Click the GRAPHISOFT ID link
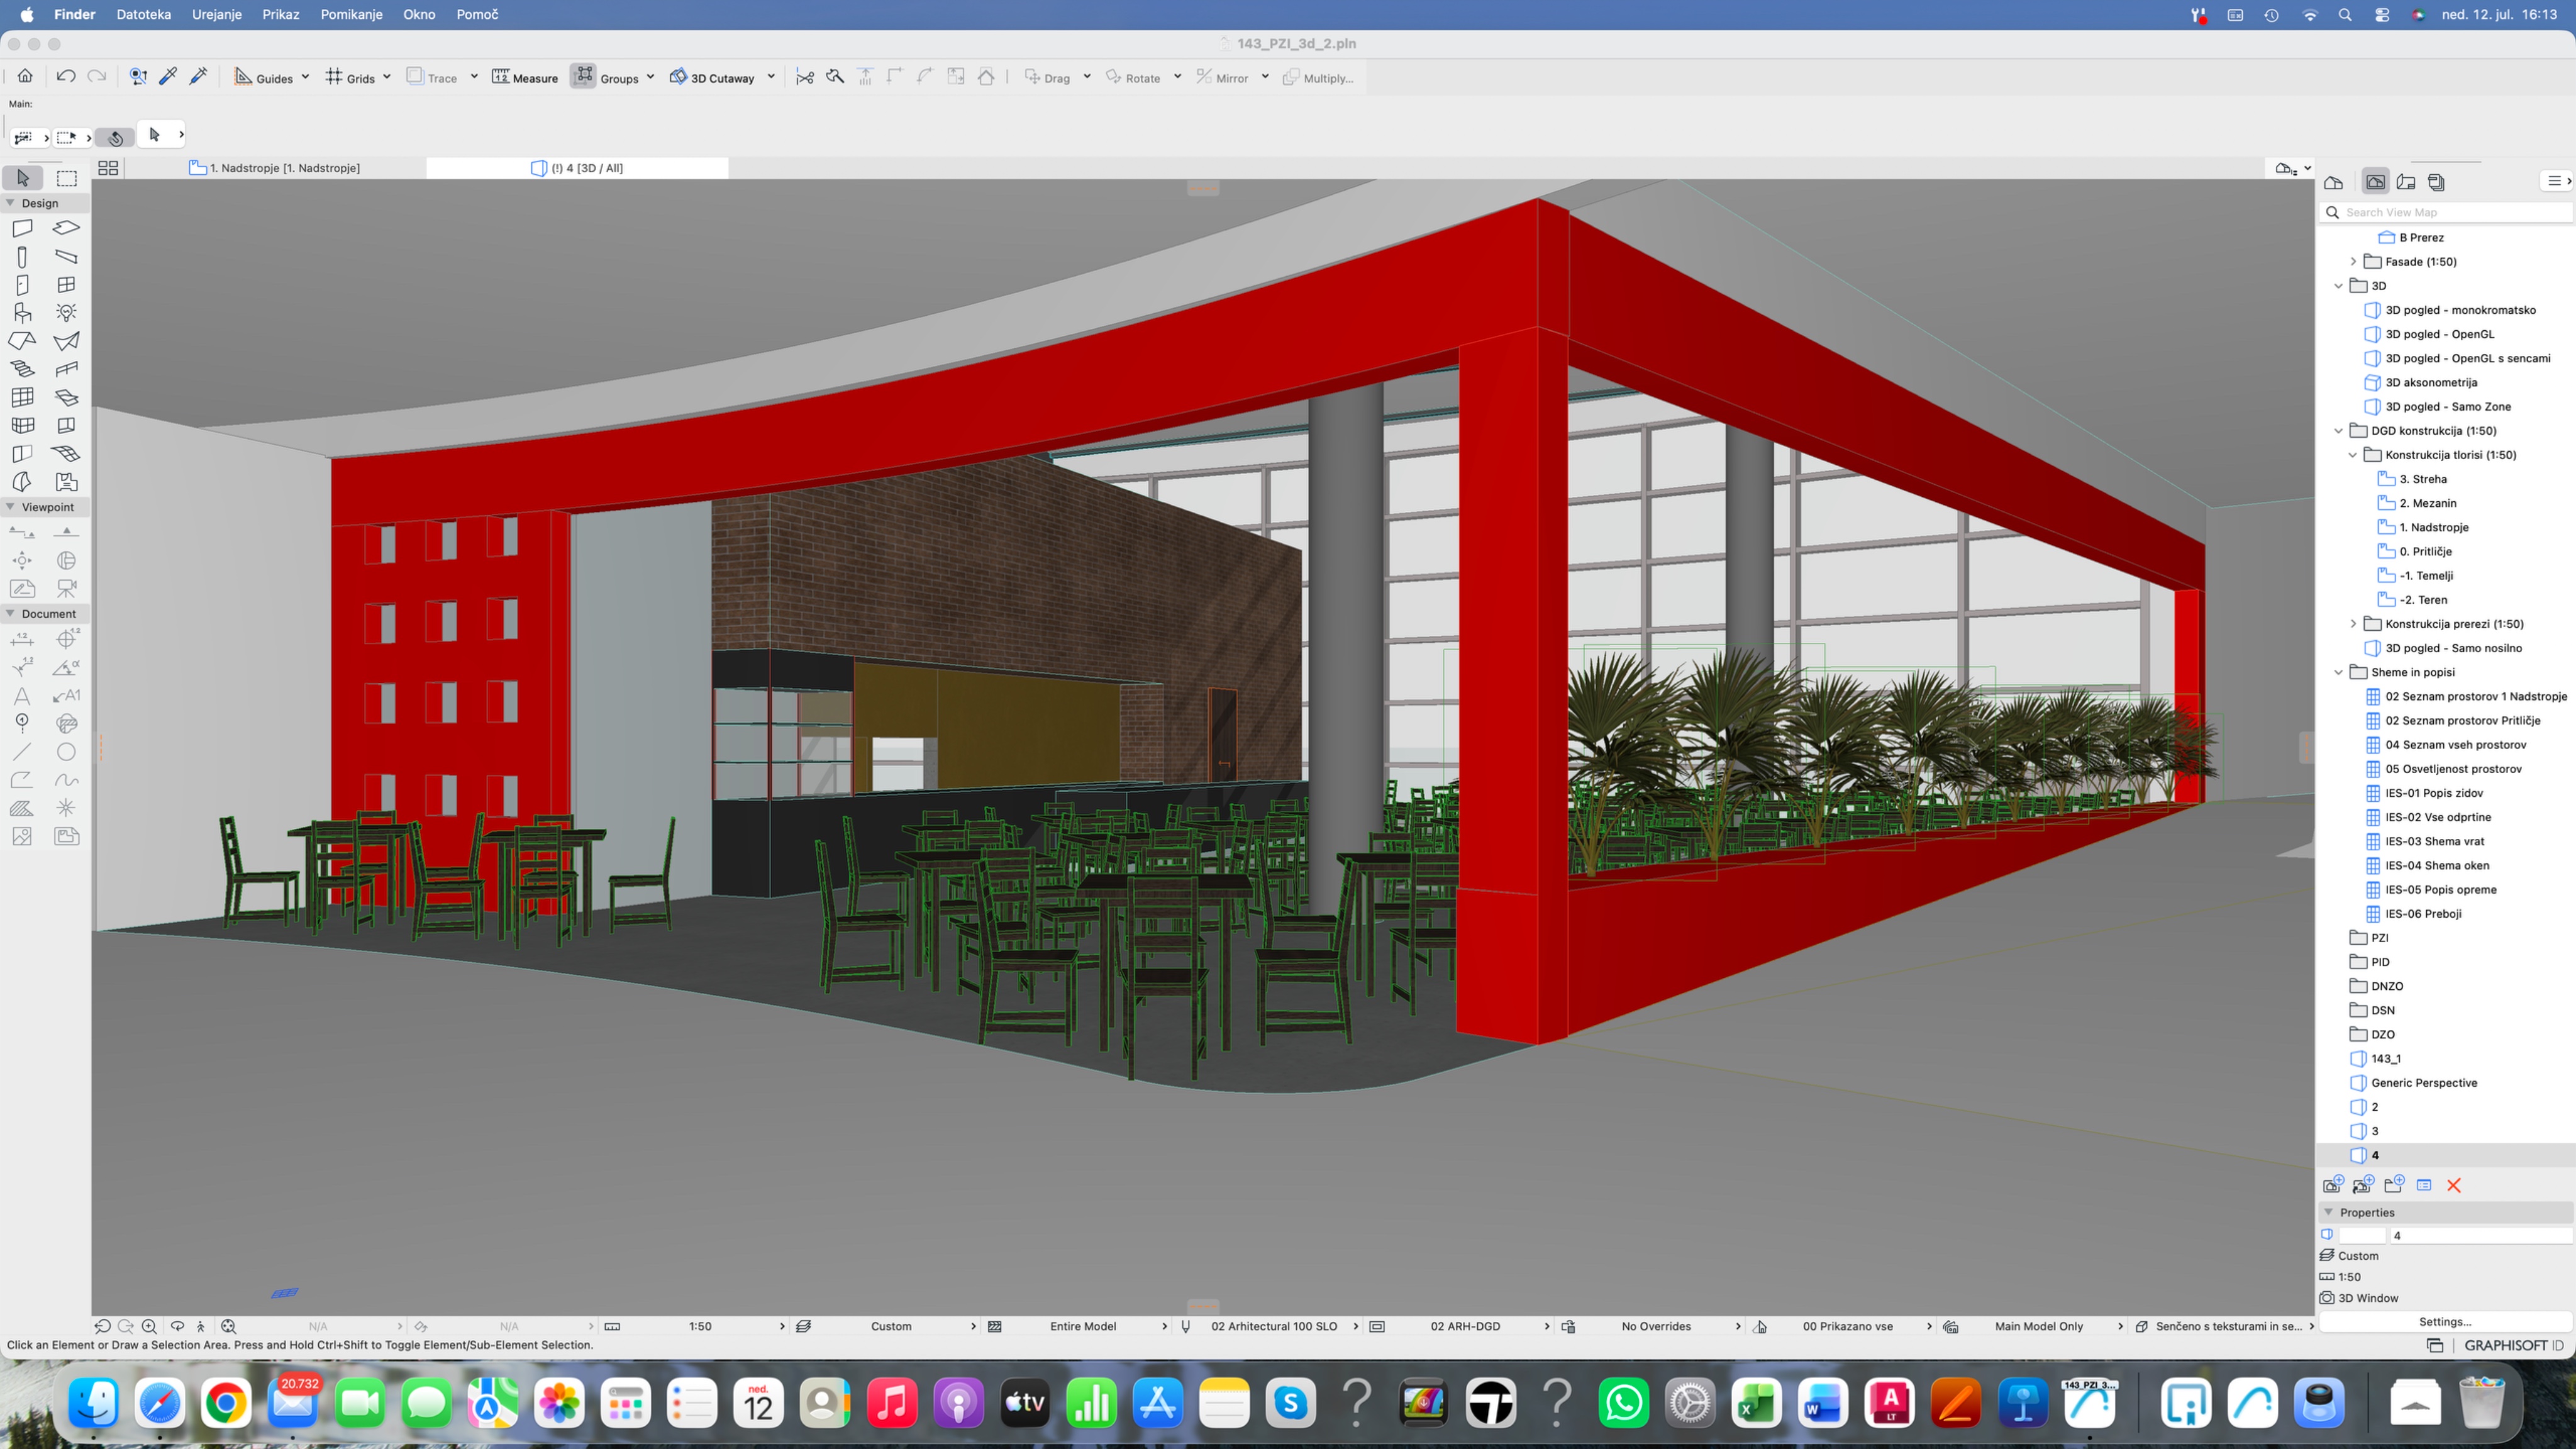 2514,1346
